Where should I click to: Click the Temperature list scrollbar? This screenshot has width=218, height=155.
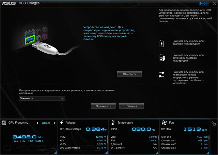158,138
